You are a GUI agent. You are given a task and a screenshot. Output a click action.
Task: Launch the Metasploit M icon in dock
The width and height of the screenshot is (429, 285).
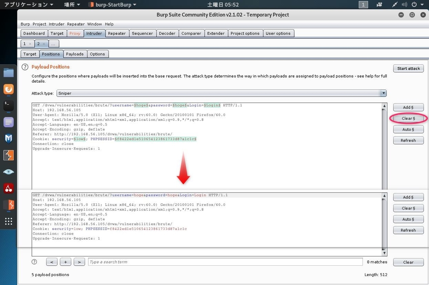point(9,139)
